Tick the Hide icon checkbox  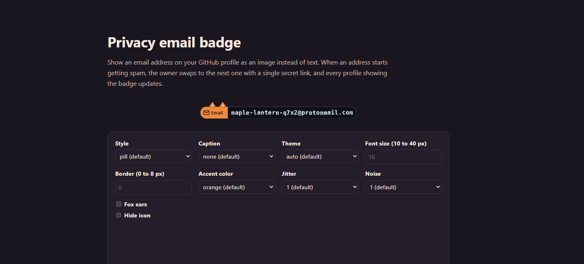(119, 215)
